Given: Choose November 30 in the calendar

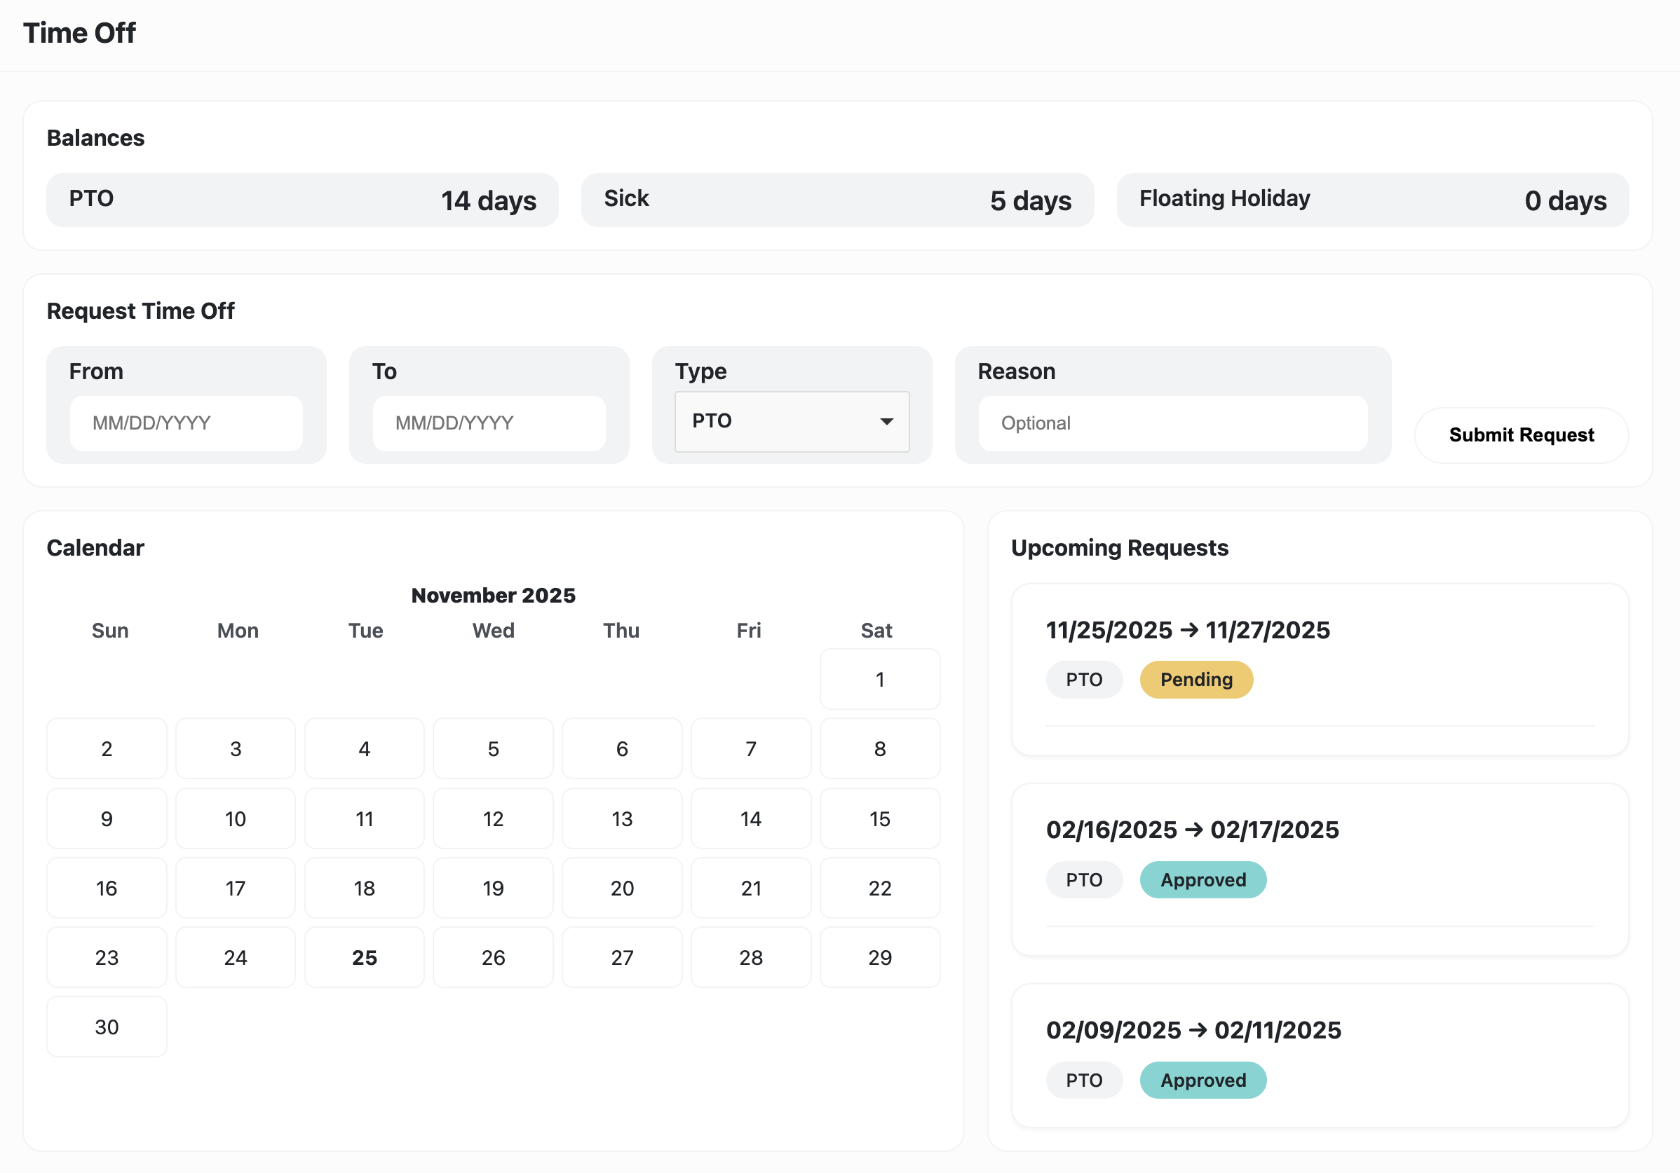Looking at the screenshot, I should tap(107, 1027).
